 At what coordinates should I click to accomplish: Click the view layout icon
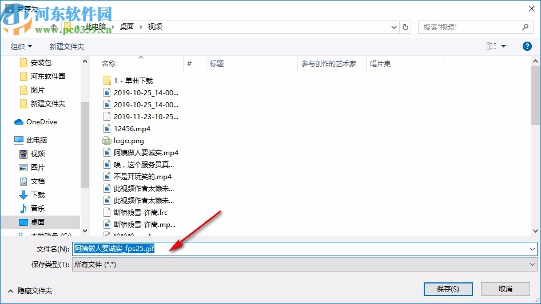(x=491, y=46)
